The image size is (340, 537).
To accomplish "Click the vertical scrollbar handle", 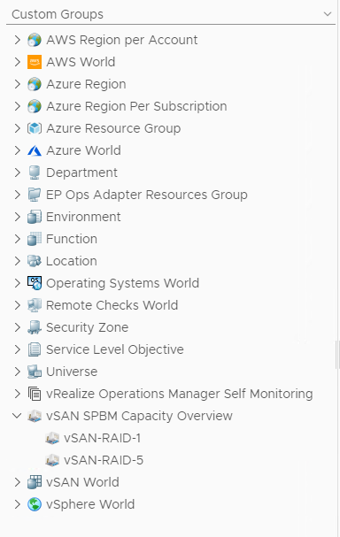I will click(337, 355).
